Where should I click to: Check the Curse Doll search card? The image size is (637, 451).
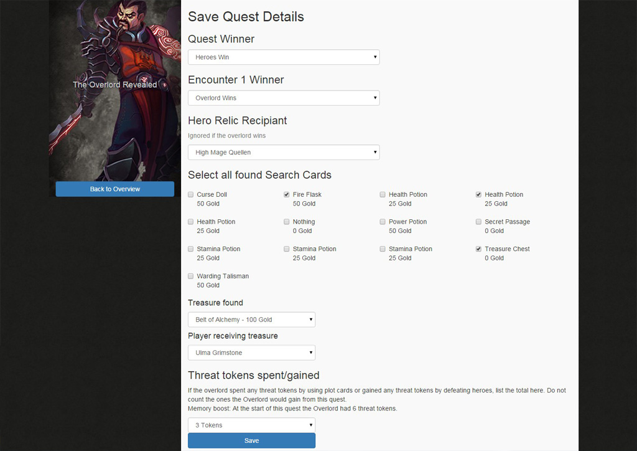point(191,195)
